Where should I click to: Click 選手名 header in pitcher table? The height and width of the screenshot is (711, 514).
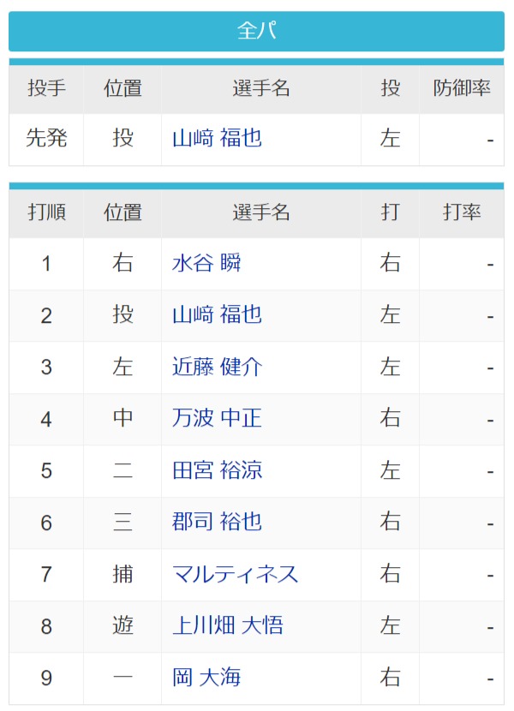(261, 89)
